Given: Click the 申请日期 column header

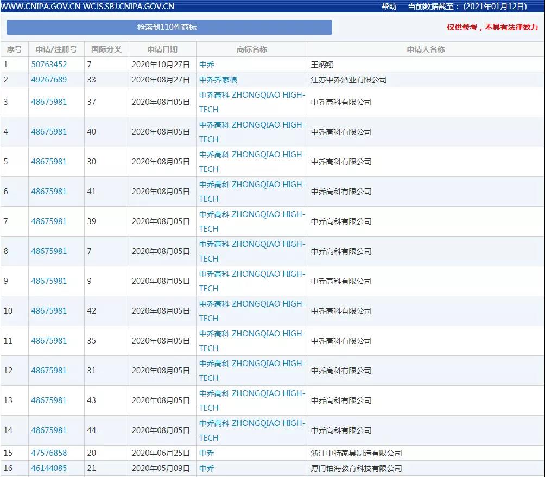Looking at the screenshot, I should click(x=162, y=49).
